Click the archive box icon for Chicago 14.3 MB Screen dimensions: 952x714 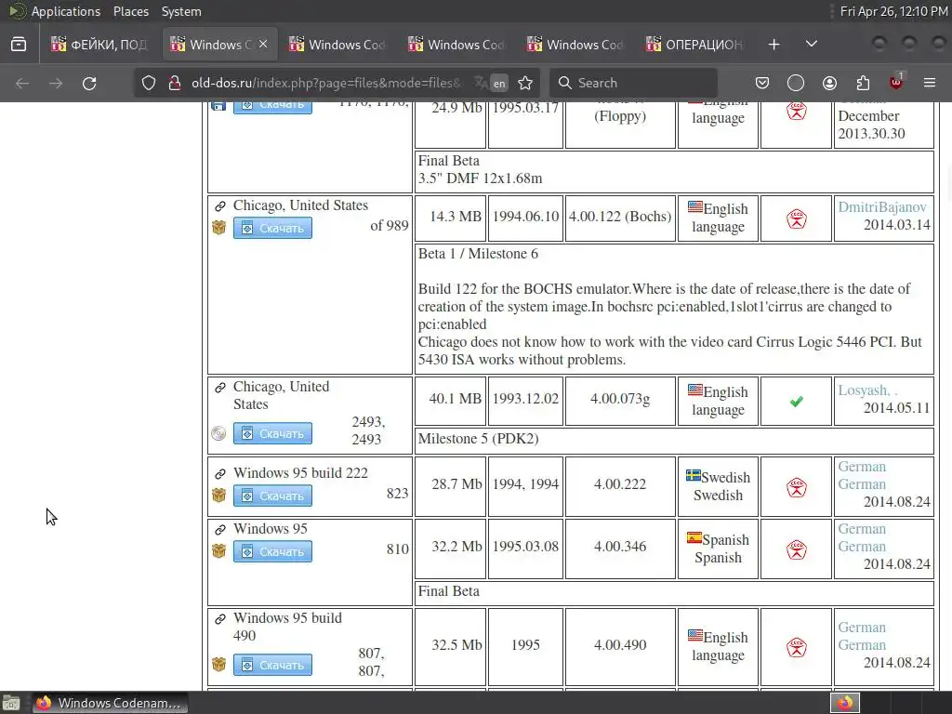click(218, 228)
